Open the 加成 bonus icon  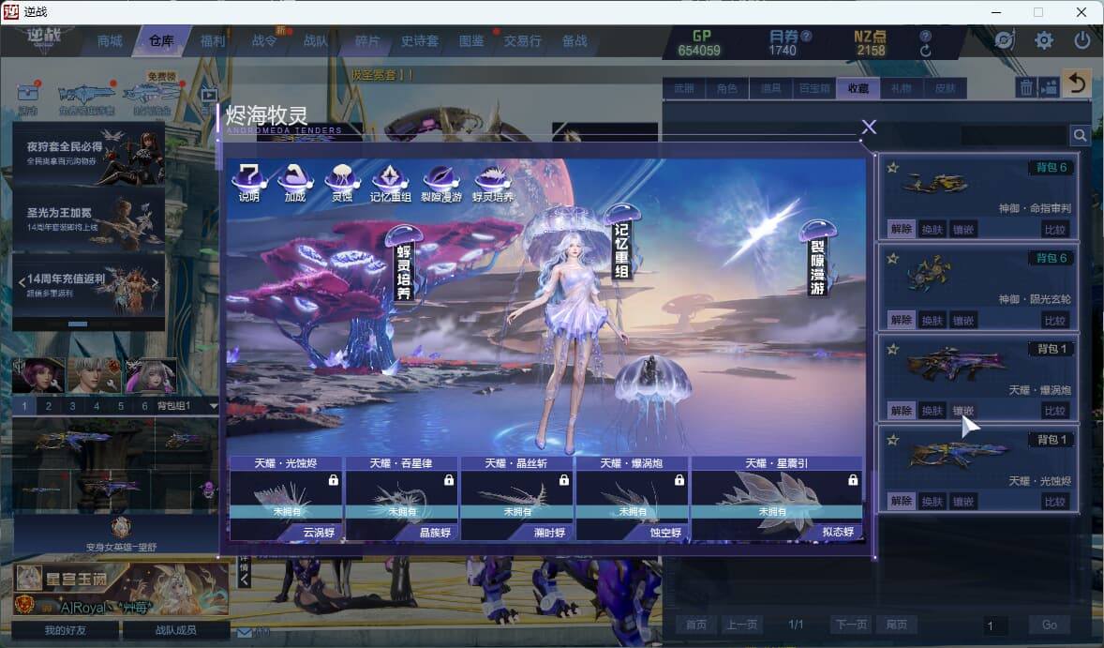(x=295, y=183)
